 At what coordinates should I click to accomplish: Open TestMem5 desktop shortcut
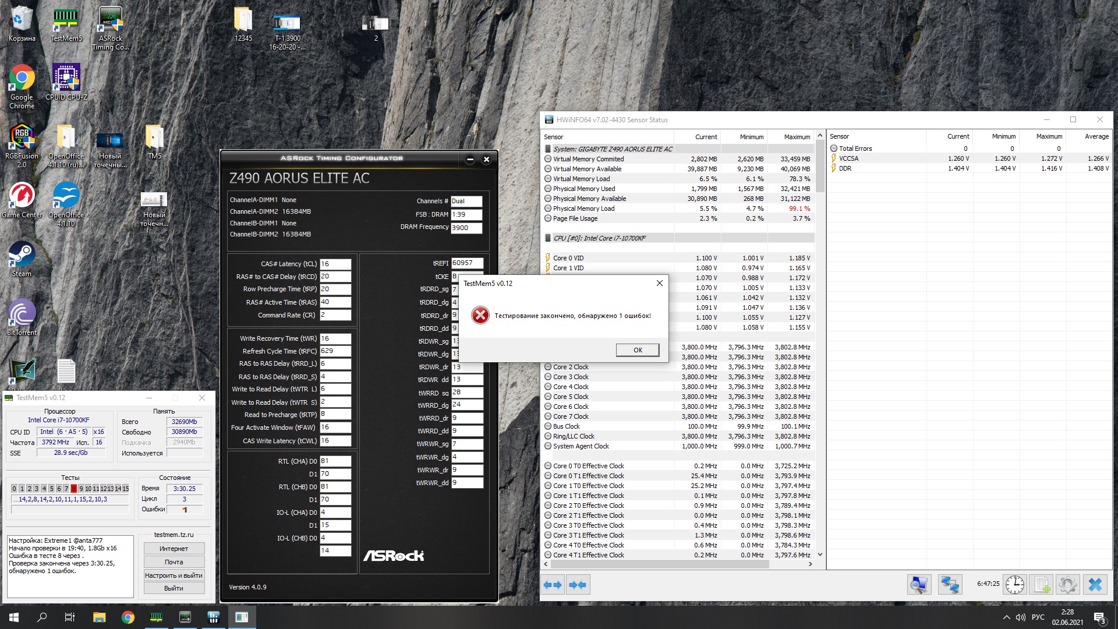click(66, 24)
